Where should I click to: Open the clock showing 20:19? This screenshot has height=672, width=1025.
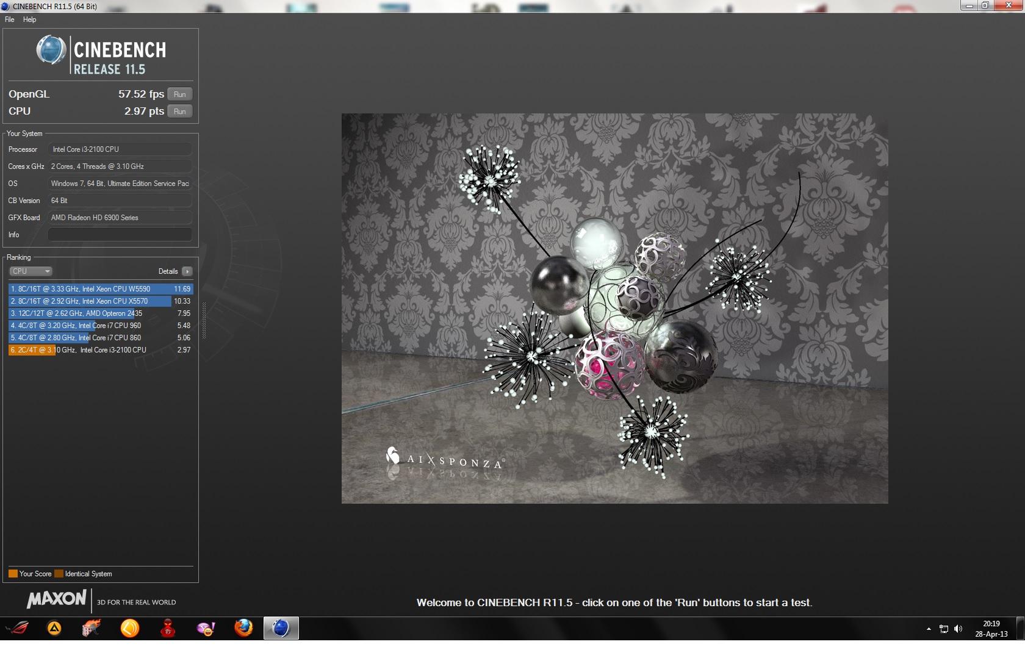point(991,629)
